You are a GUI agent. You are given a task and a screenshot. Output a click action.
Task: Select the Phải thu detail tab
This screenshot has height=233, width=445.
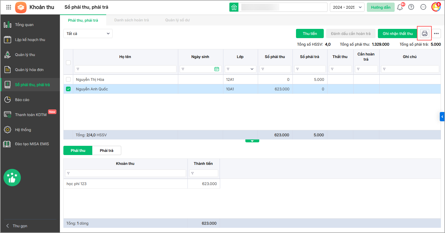pyautogui.click(x=78, y=150)
